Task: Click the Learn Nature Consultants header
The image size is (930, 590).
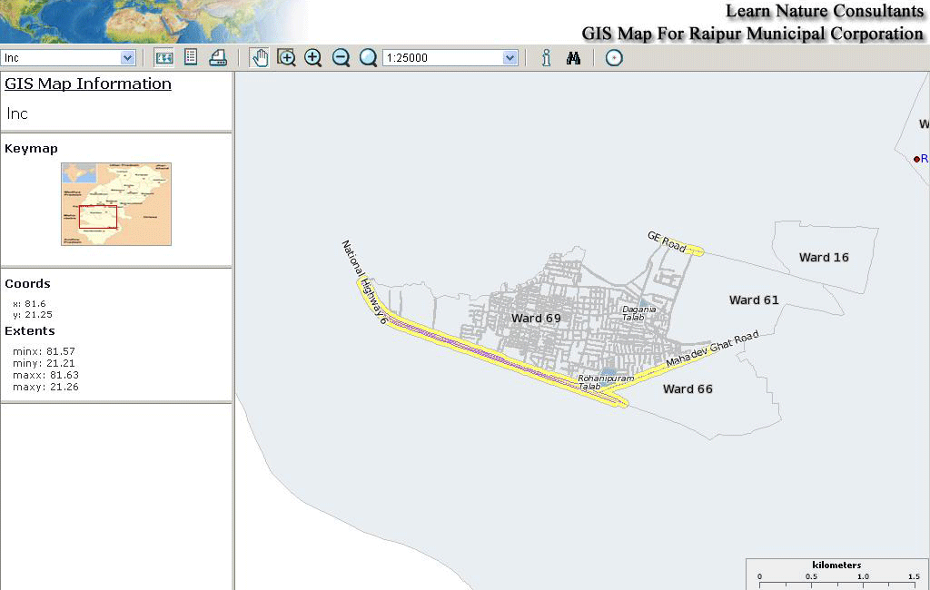Action: click(x=824, y=12)
